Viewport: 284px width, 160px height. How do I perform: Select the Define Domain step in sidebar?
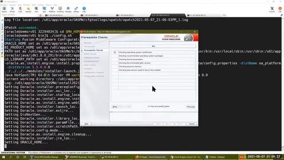(x=90, y=54)
